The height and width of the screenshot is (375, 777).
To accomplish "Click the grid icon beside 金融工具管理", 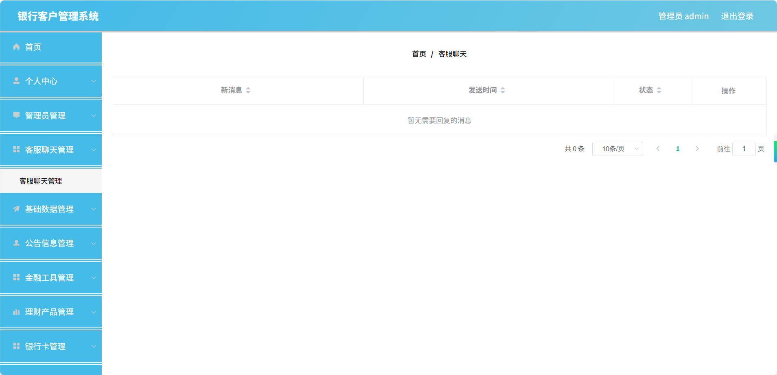I will 16,277.
